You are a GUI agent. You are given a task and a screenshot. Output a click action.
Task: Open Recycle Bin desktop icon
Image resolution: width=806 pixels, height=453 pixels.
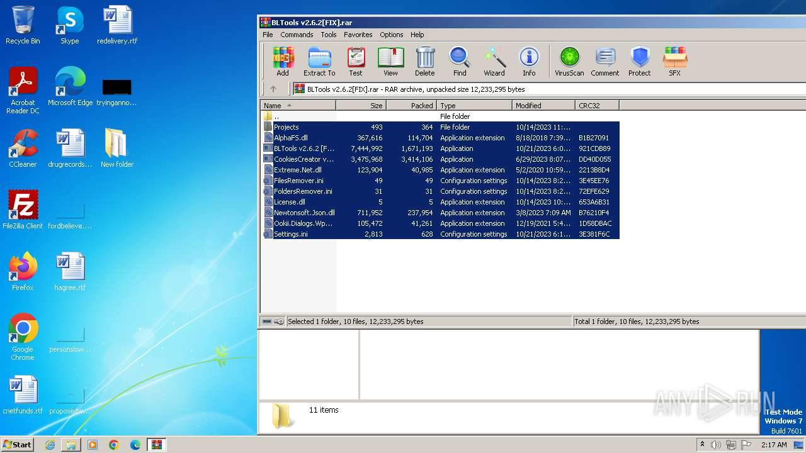point(23,25)
